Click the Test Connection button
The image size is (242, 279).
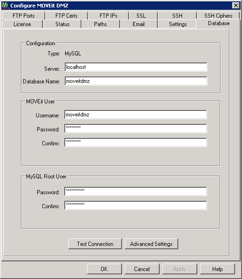tap(95, 244)
